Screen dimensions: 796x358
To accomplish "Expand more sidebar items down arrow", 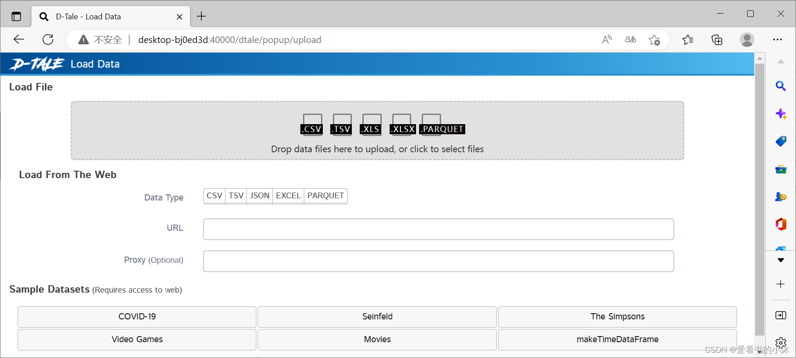I will point(781,260).
